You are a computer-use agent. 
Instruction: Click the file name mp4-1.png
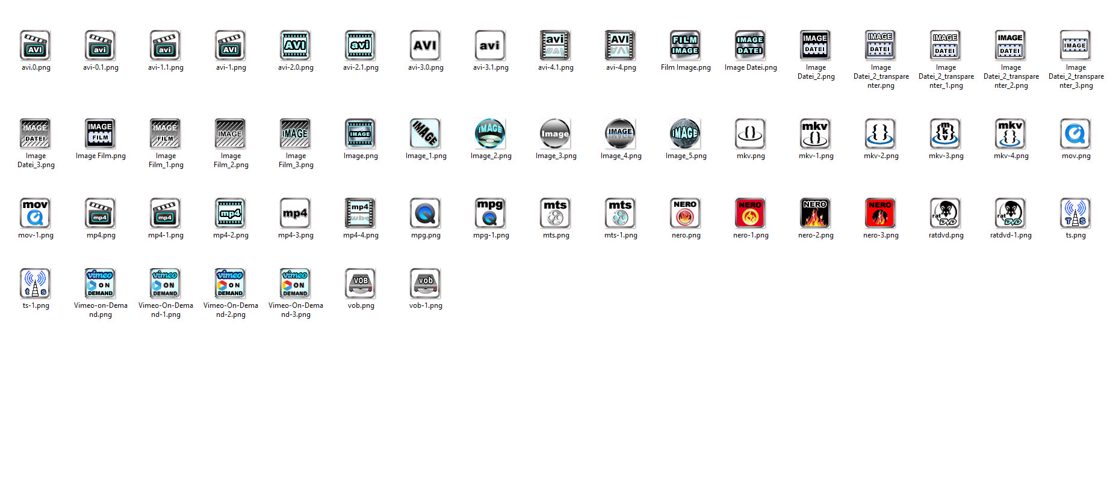[166, 235]
